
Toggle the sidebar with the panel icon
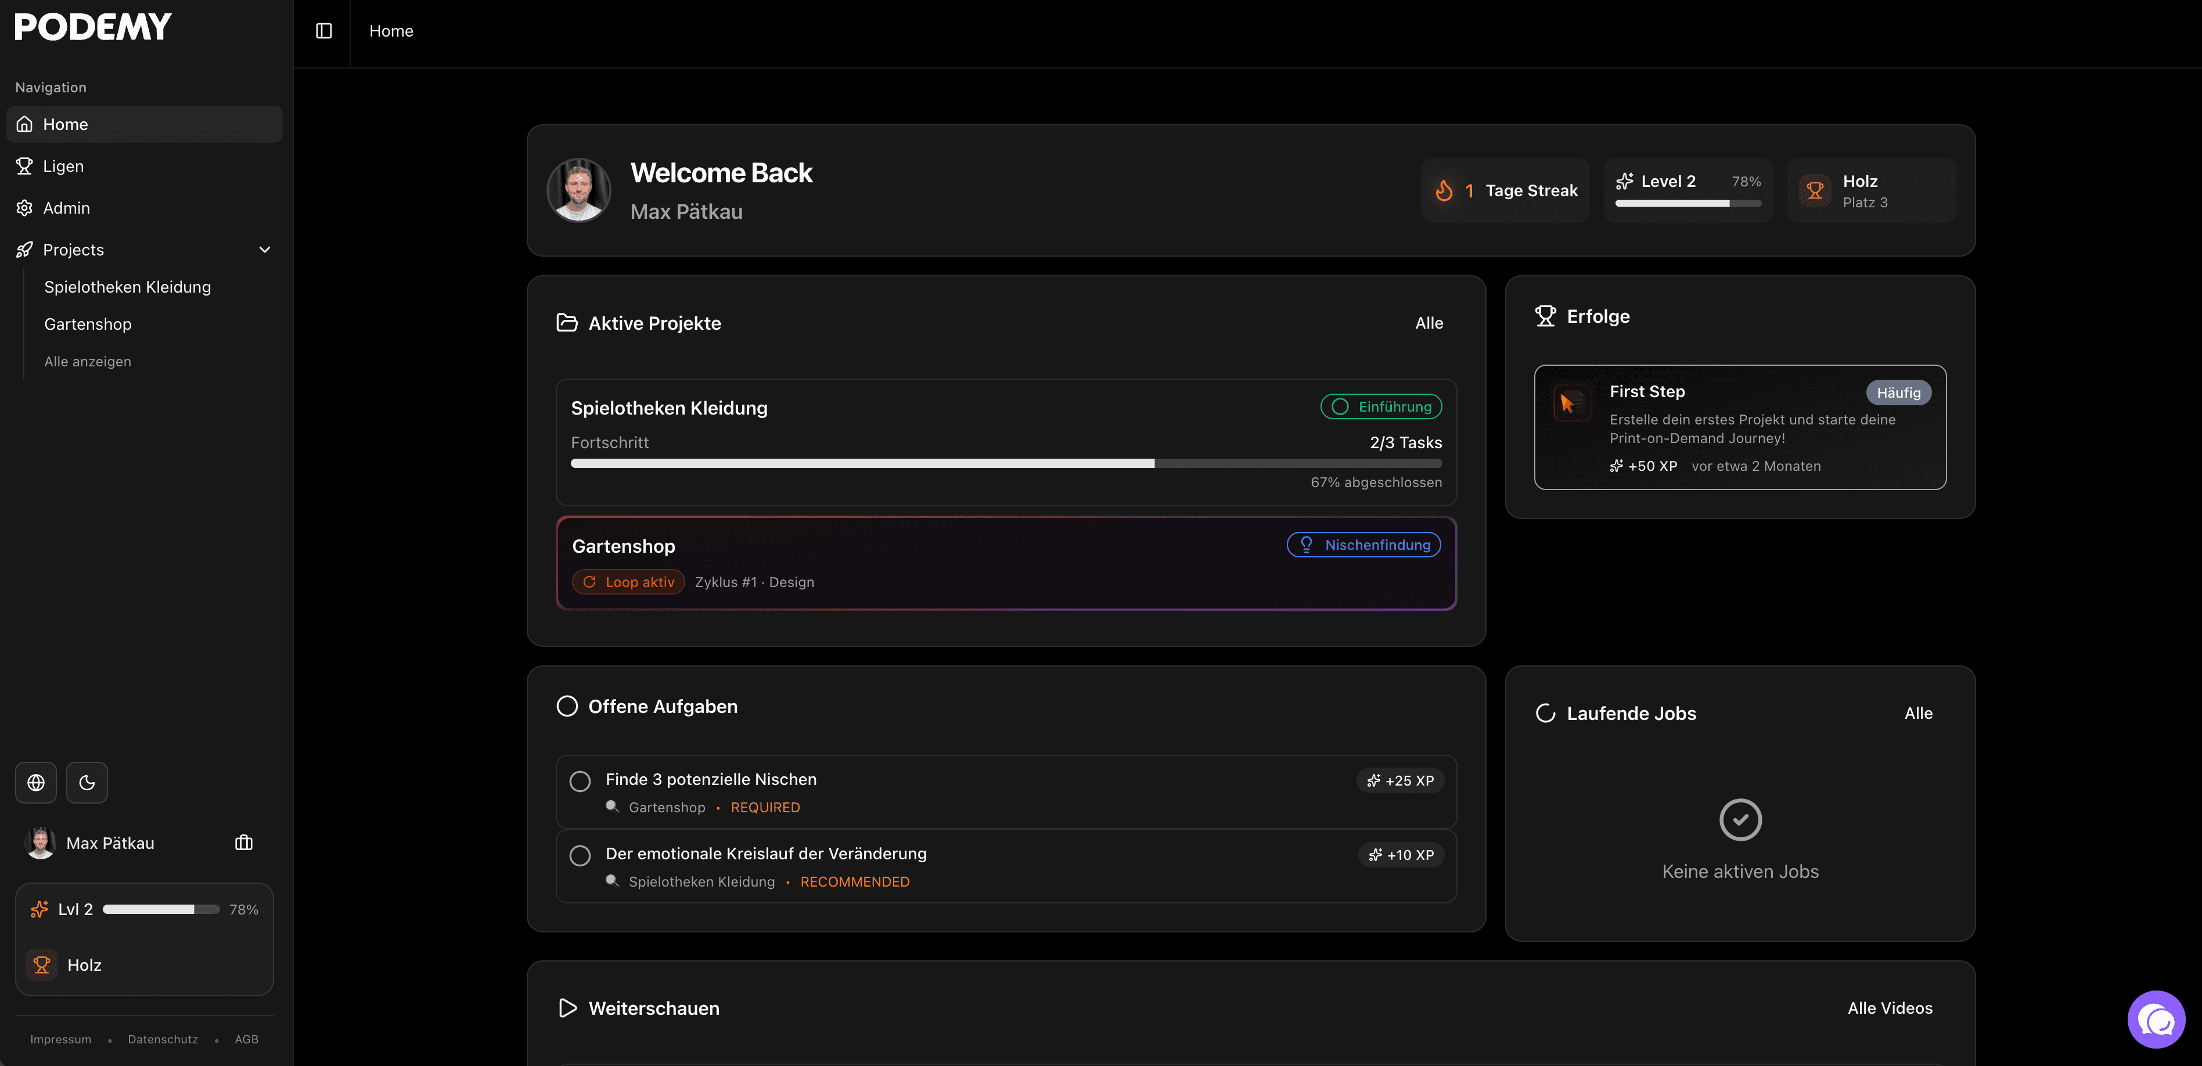coord(323,31)
